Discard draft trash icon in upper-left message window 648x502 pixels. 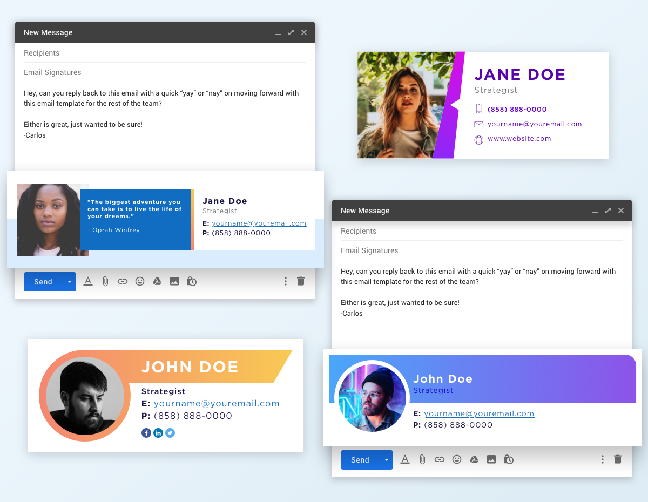pyautogui.click(x=301, y=281)
